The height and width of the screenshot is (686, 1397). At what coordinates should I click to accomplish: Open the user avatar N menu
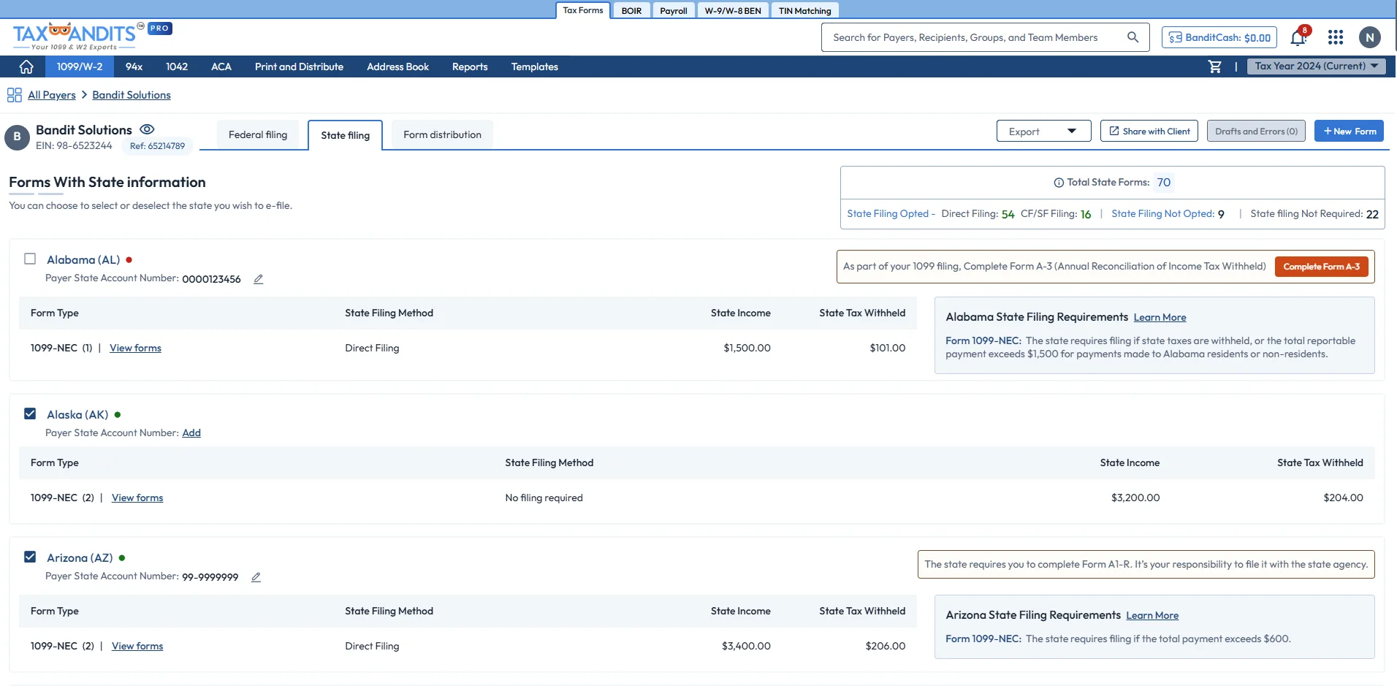point(1370,37)
